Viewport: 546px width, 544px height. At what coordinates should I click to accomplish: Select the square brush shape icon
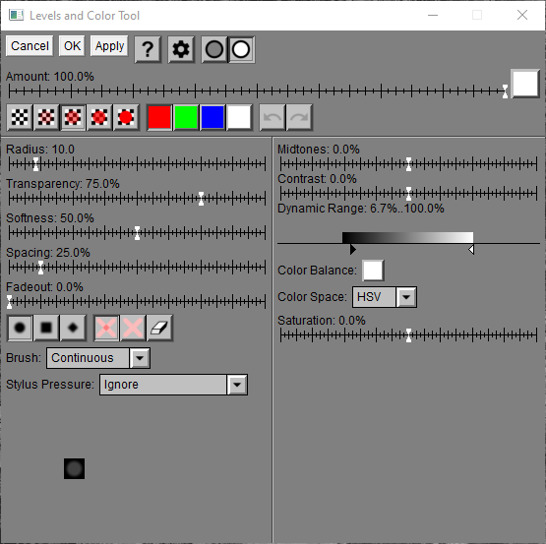click(x=46, y=328)
